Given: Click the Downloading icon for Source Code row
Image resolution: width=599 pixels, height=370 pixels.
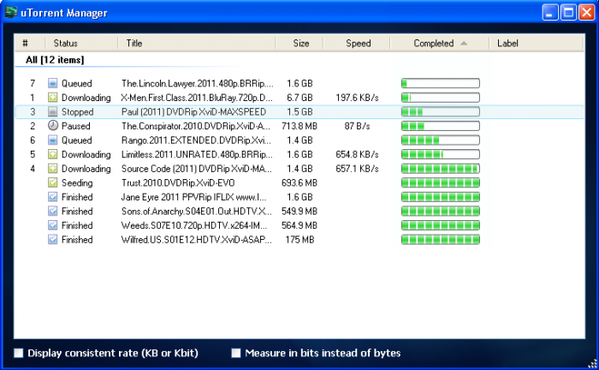Looking at the screenshot, I should 53,168.
